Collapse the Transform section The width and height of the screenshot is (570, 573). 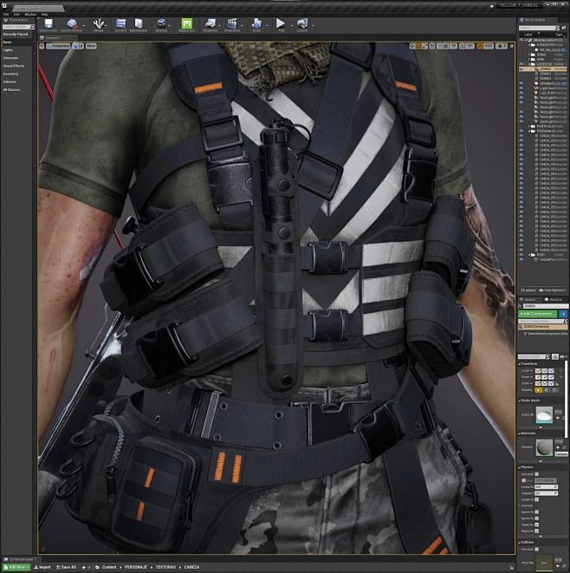point(520,364)
